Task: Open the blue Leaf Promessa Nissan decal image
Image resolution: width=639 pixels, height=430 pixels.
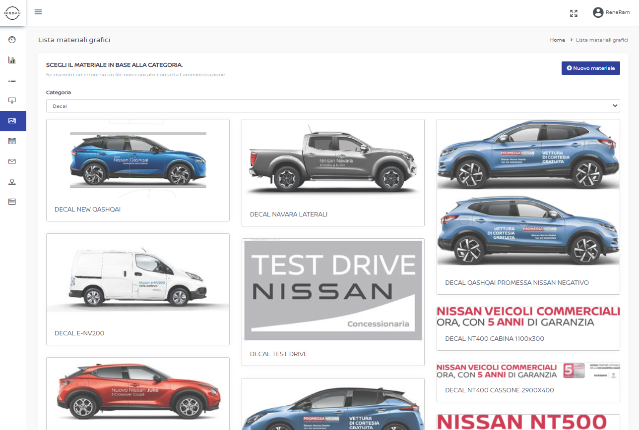Action: 333,404
